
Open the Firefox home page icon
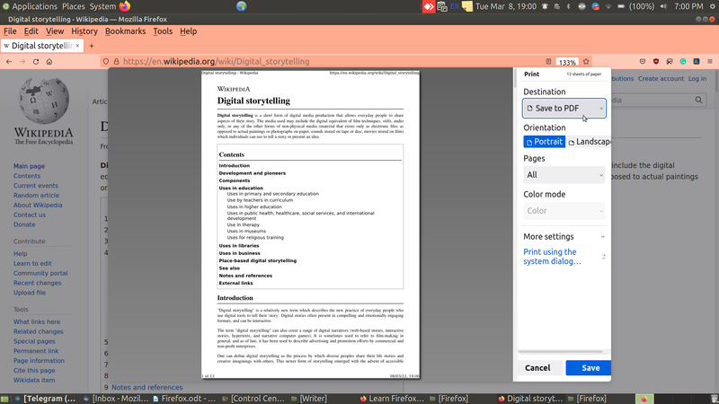click(49, 61)
